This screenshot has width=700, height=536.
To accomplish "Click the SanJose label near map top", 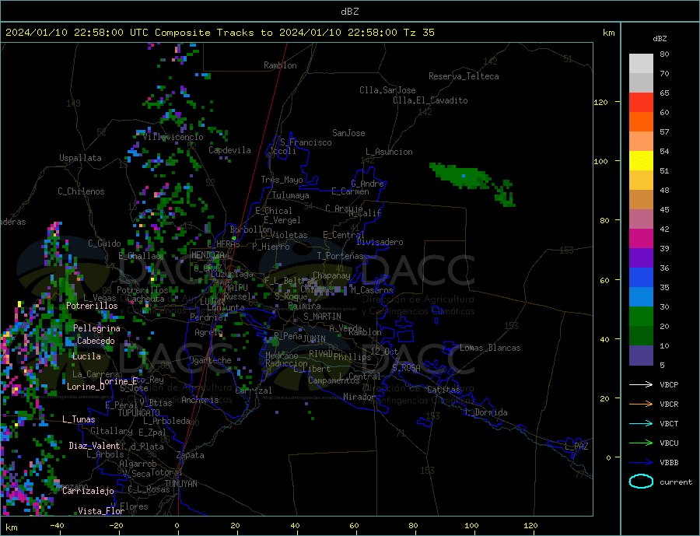I will coord(348,133).
